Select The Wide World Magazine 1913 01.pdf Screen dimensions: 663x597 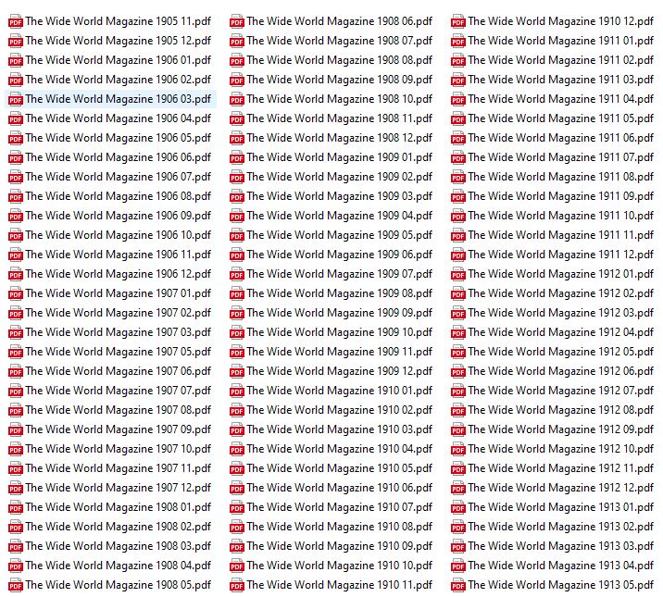coord(560,506)
